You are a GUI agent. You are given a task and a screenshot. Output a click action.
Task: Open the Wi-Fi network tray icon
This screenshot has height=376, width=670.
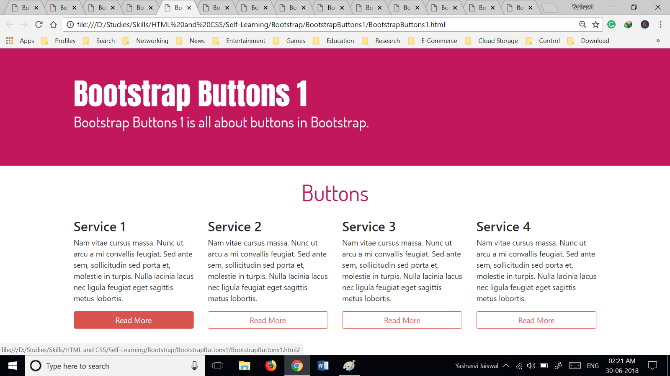(x=519, y=366)
